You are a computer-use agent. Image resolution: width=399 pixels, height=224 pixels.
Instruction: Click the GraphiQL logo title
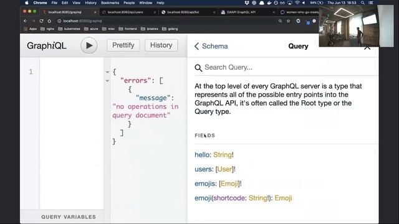(x=47, y=45)
